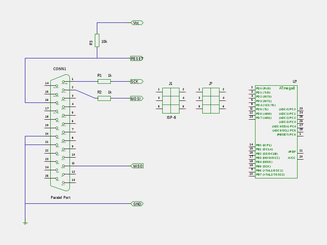Select the R1 resistor symbol body
327x245 pixels.
click(x=104, y=81)
